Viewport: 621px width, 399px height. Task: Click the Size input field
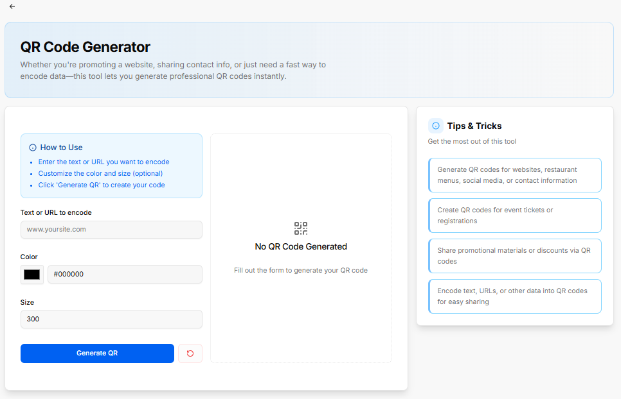tap(111, 319)
